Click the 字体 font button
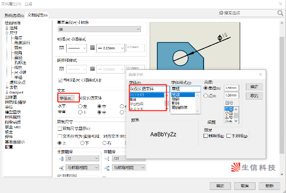 point(66,99)
